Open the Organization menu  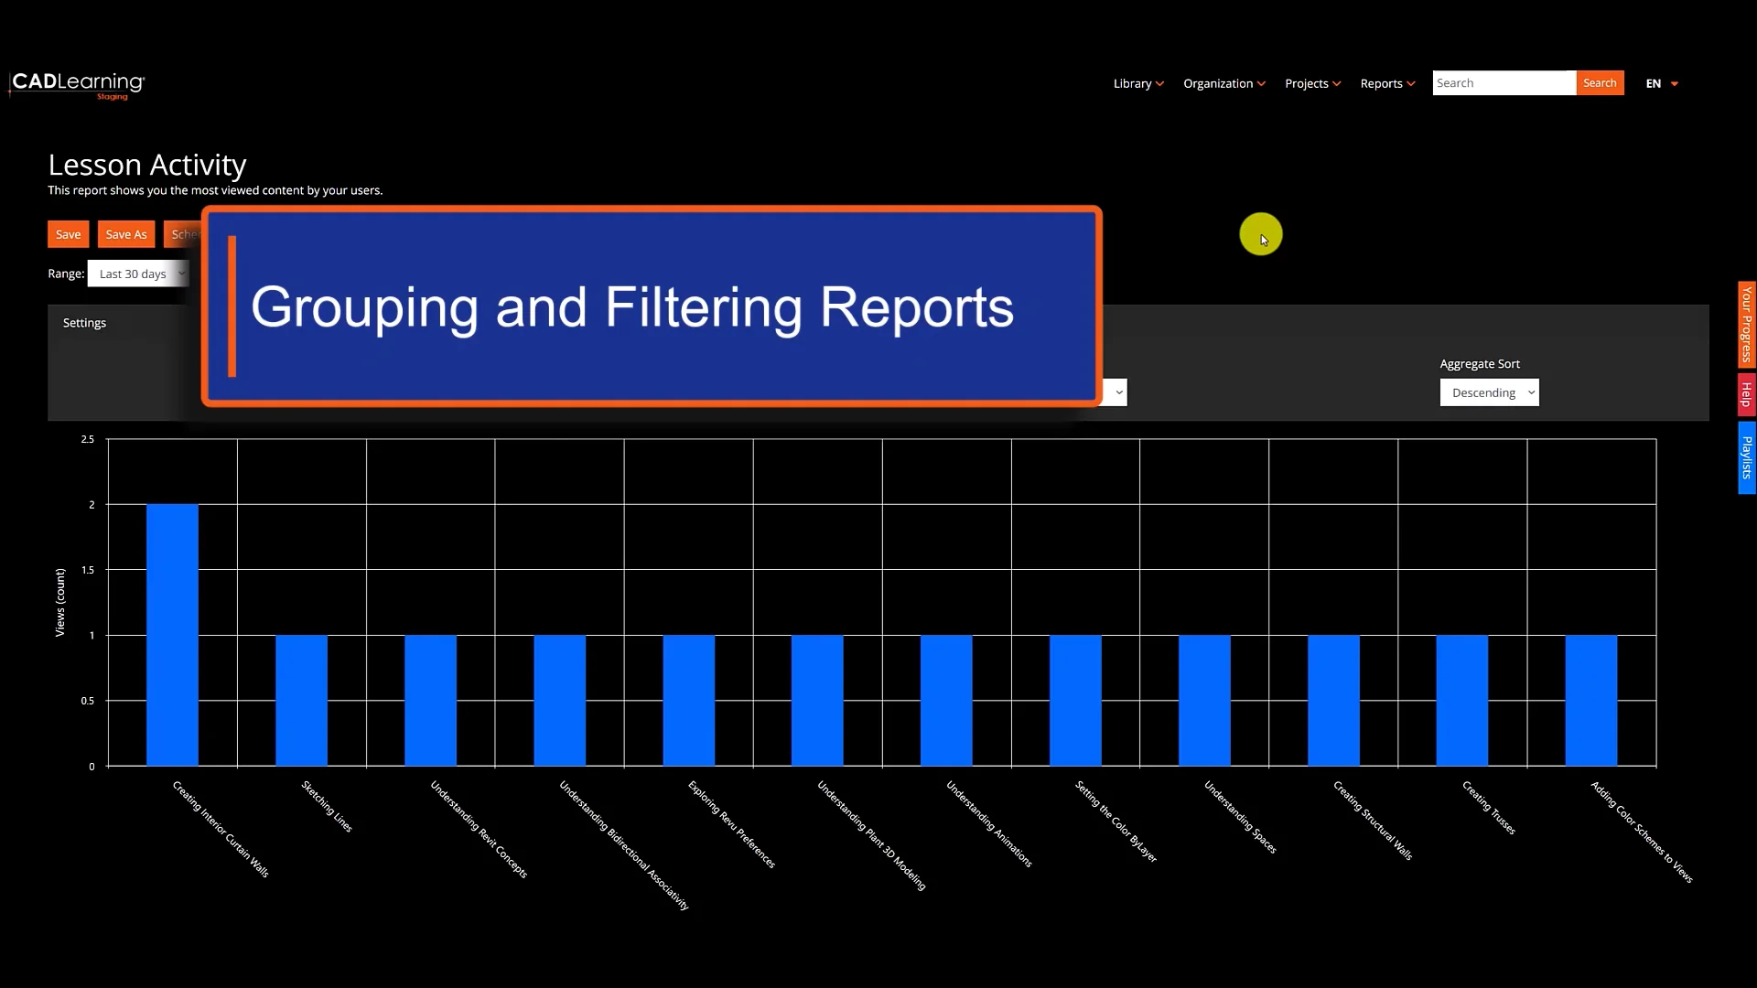pos(1224,83)
